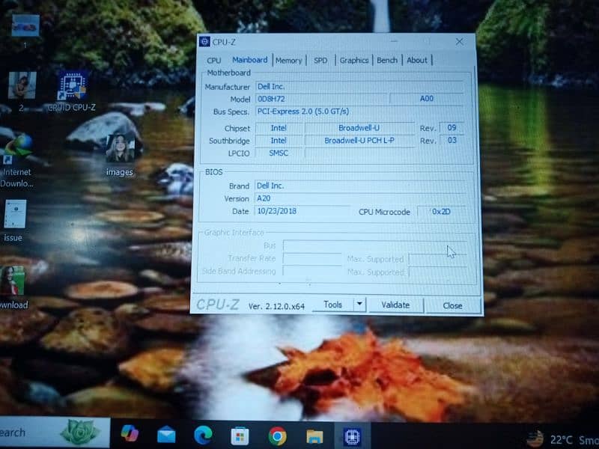Click the Close button in CPU-Z
This screenshot has height=449, width=599.
tap(452, 305)
